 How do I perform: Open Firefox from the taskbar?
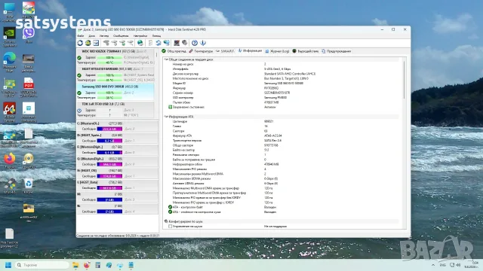coord(87,265)
